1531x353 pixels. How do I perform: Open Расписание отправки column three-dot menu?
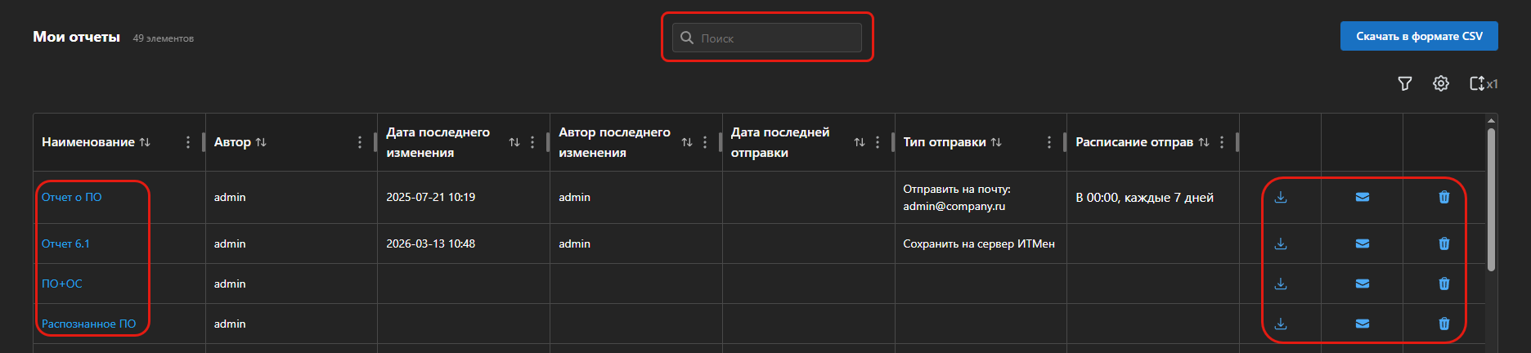pos(1222,142)
